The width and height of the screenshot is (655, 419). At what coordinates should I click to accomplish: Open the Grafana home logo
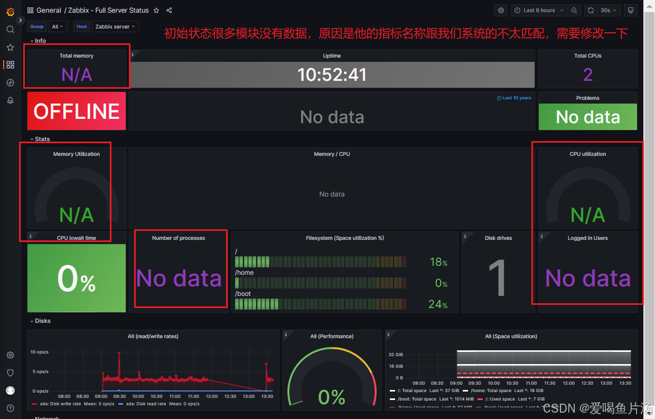[10, 11]
